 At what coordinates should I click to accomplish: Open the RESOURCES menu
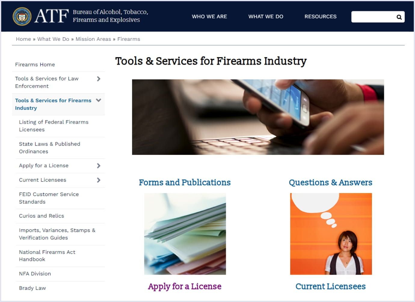[x=321, y=17]
